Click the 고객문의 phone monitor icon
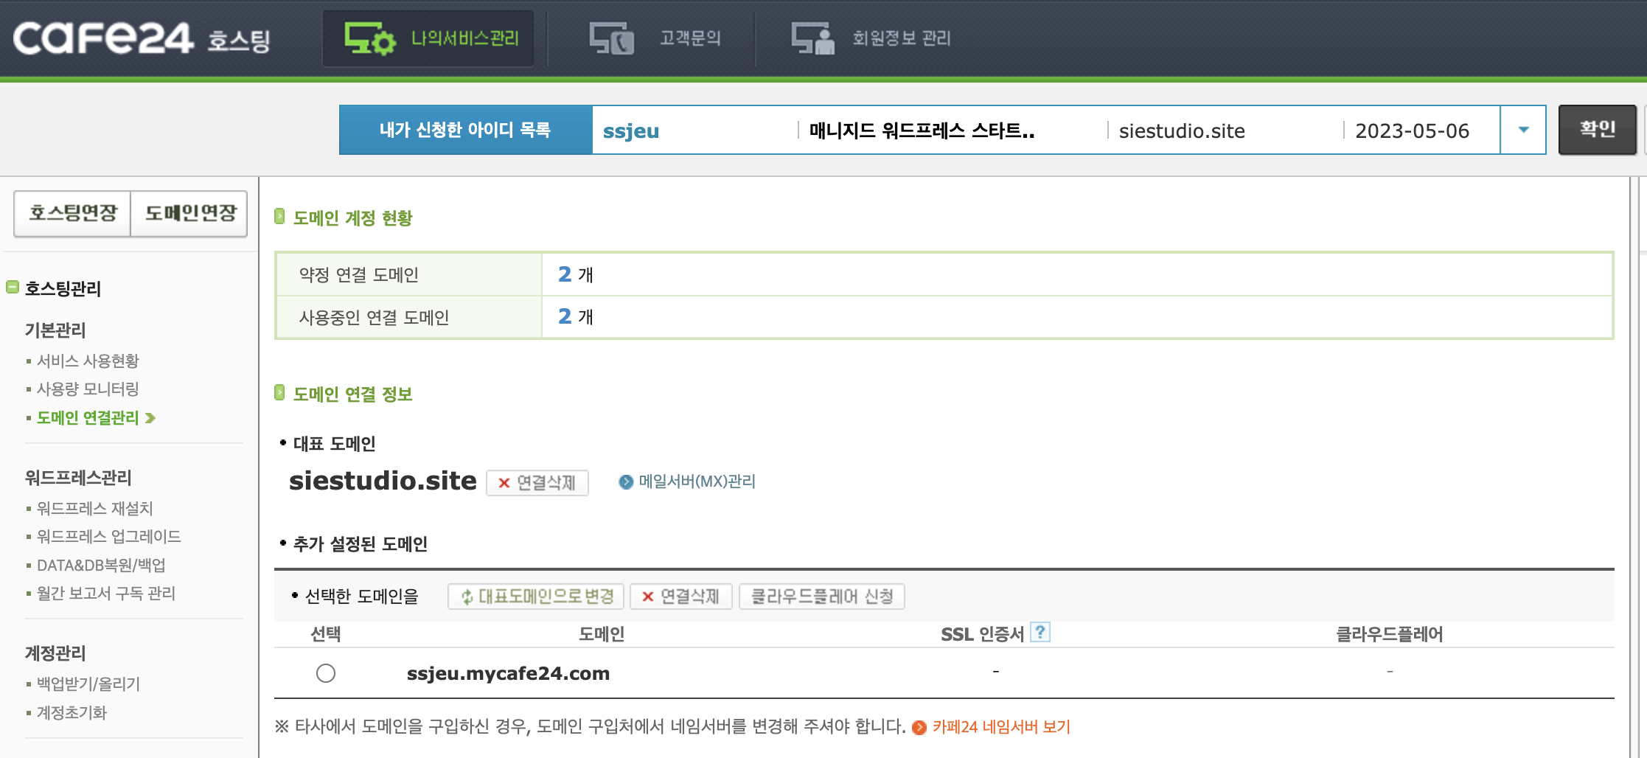The height and width of the screenshot is (758, 1647). point(611,38)
